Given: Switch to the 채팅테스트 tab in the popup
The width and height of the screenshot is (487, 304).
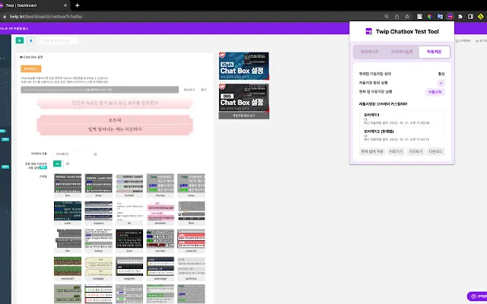Looking at the screenshot, I should (x=369, y=52).
